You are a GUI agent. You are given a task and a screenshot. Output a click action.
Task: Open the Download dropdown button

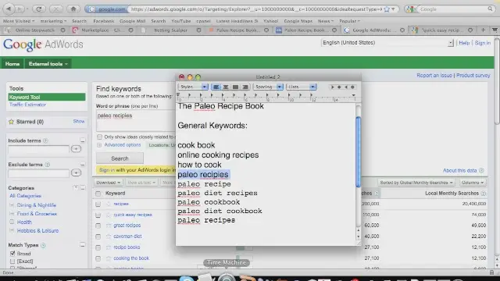click(x=109, y=182)
